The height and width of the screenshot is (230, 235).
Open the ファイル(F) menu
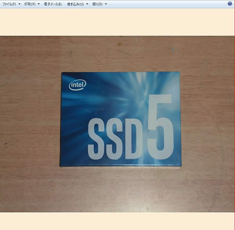click(x=9, y=4)
